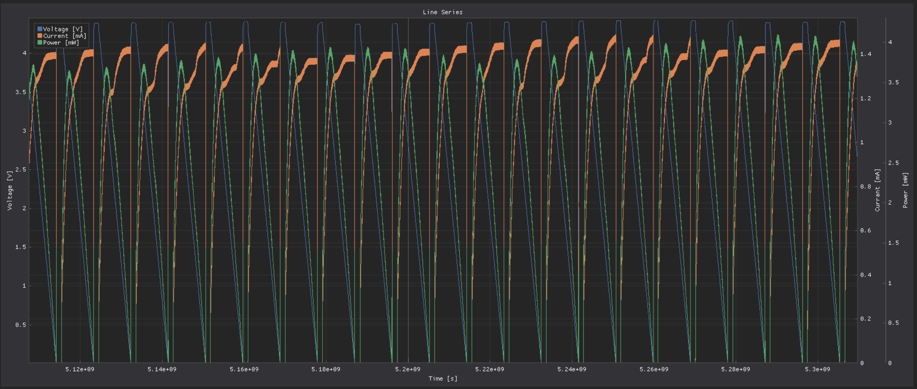Click the 5.14e+09 time axis tick
Image resolution: width=917 pixels, height=389 pixels.
[162, 369]
